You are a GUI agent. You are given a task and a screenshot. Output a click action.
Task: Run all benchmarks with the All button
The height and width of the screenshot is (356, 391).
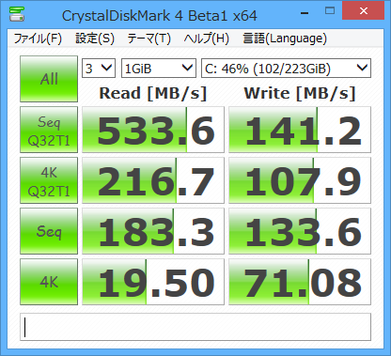pos(49,79)
